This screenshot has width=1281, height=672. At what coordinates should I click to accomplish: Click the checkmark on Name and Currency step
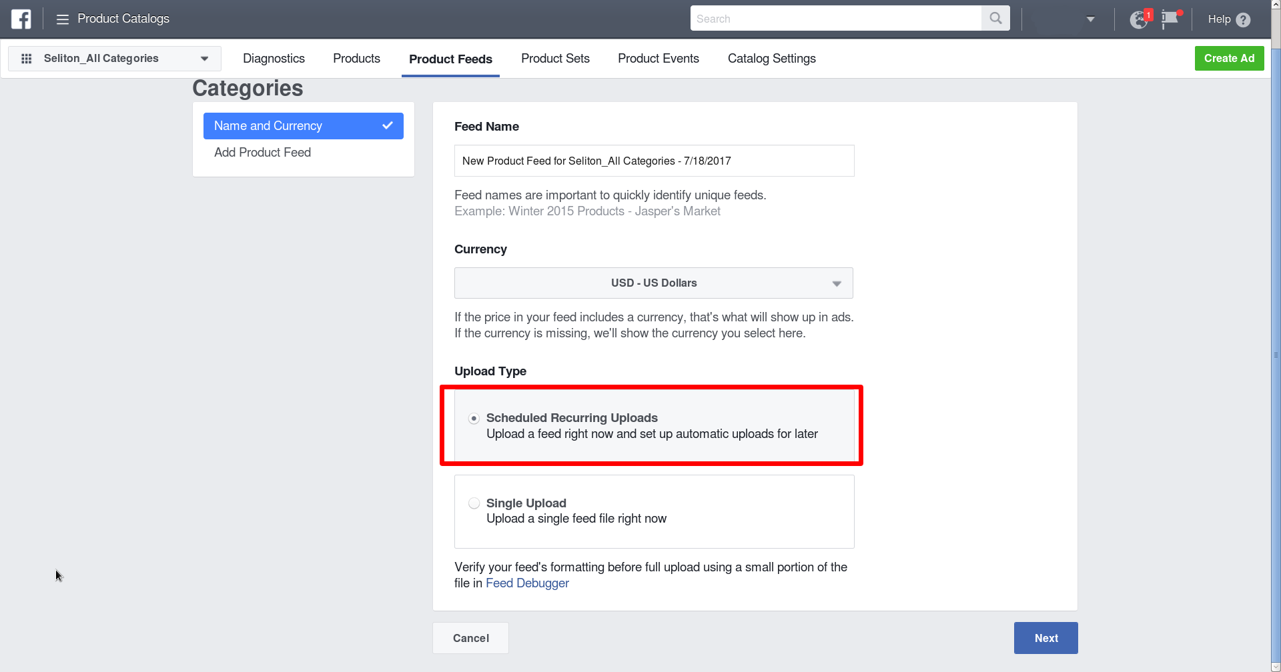[388, 125]
